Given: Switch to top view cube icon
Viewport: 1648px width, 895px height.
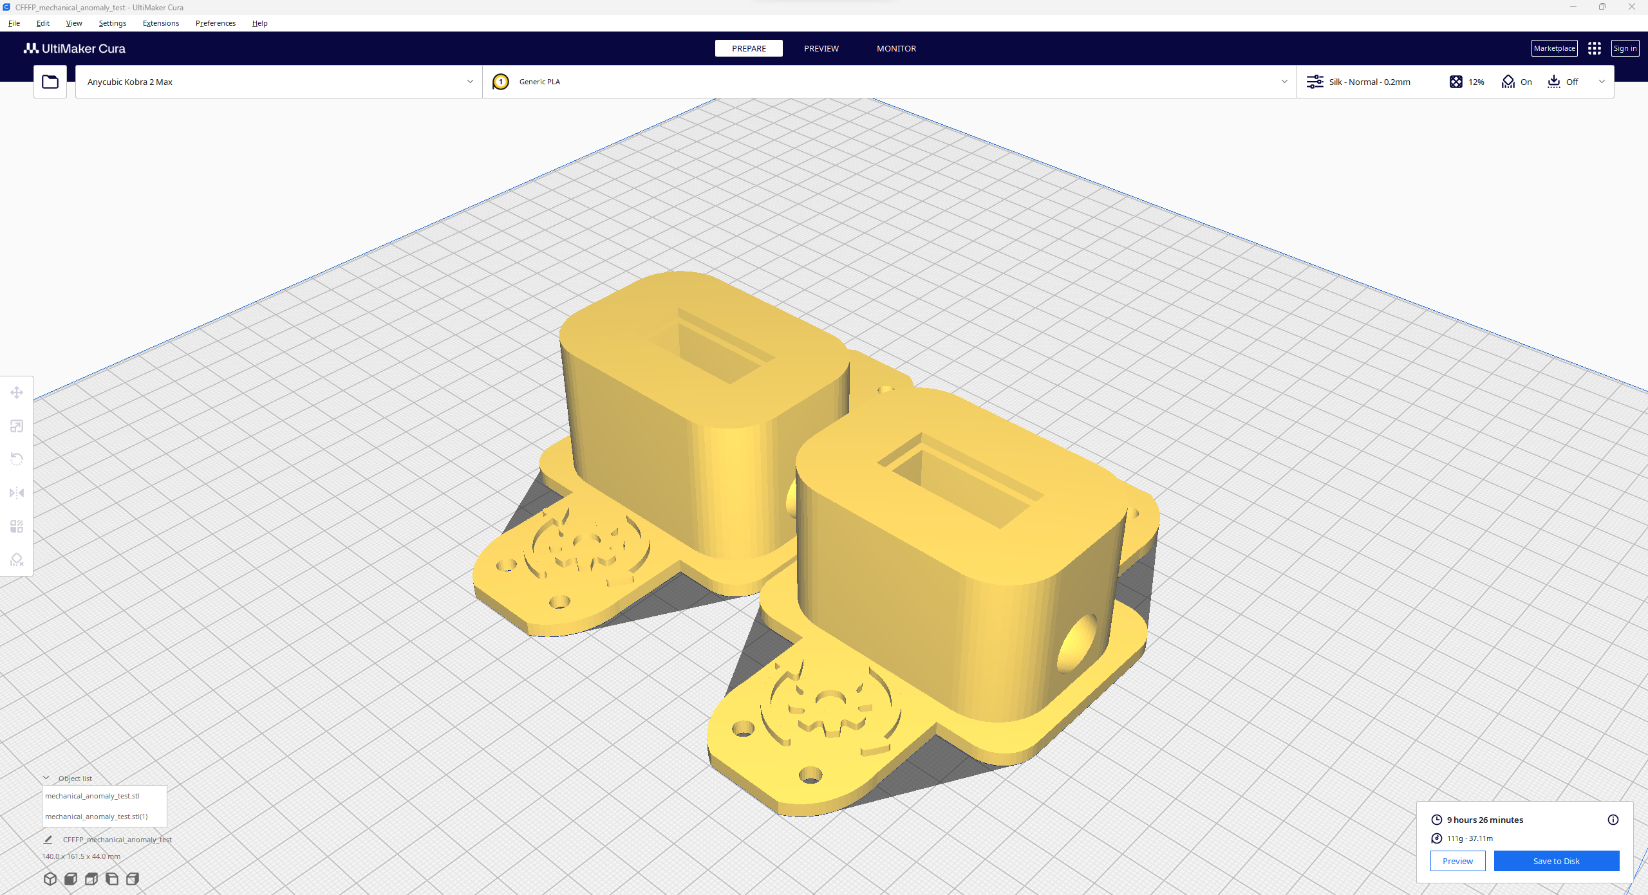Looking at the screenshot, I should [x=91, y=878].
